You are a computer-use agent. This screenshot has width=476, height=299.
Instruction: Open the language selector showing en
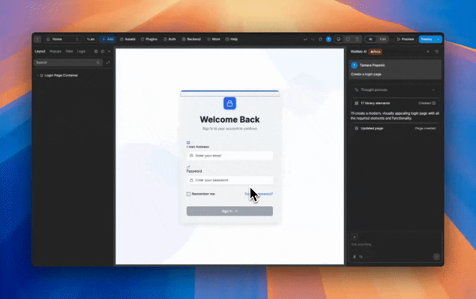[x=91, y=39]
